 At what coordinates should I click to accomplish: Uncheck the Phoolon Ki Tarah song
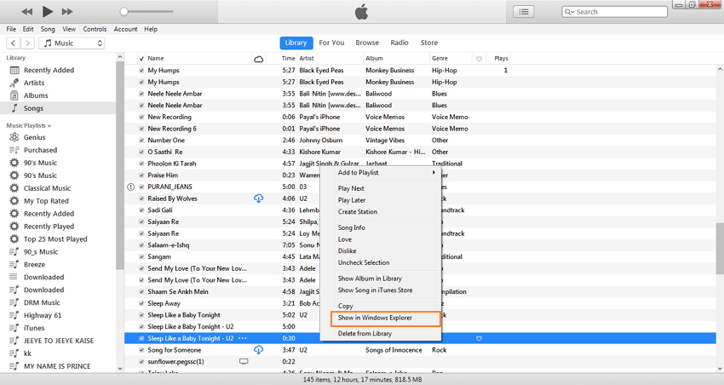click(x=141, y=164)
